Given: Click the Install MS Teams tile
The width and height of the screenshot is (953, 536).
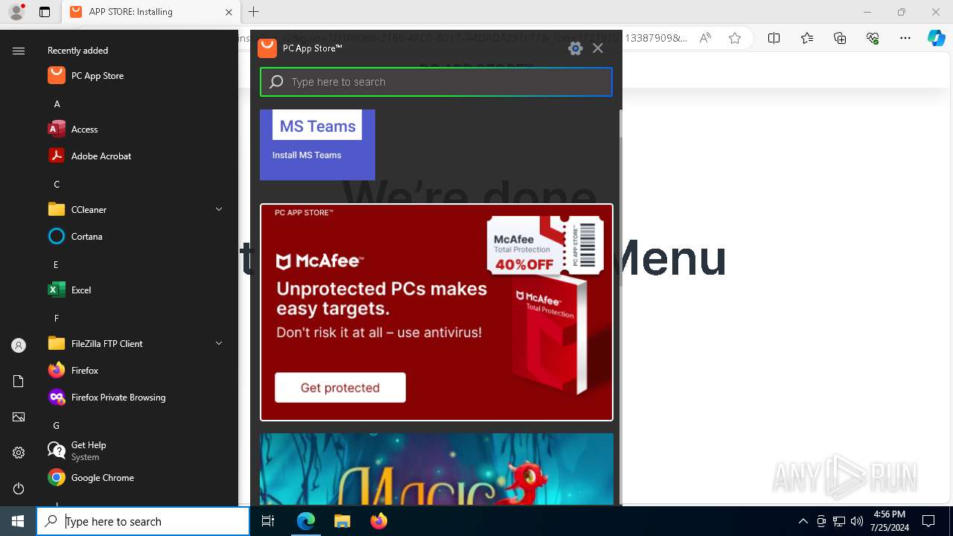Looking at the screenshot, I should (x=317, y=144).
